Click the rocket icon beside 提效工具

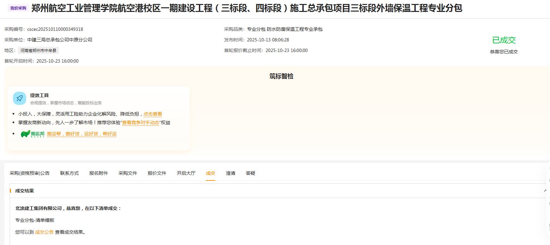point(20,98)
